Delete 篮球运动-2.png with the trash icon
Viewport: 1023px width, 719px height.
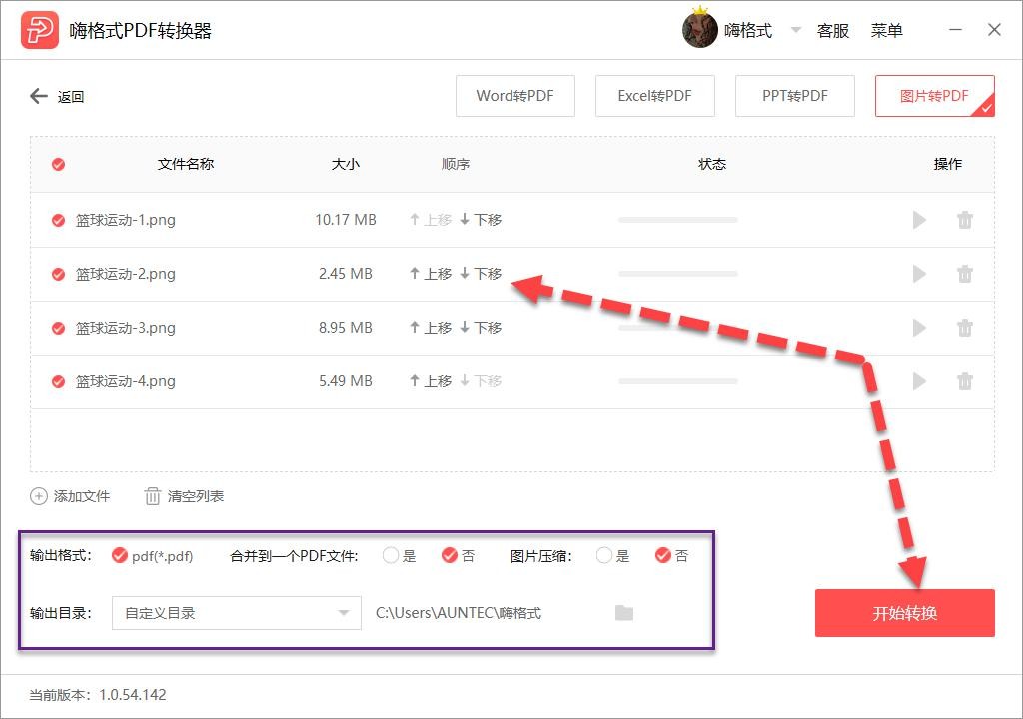click(965, 274)
